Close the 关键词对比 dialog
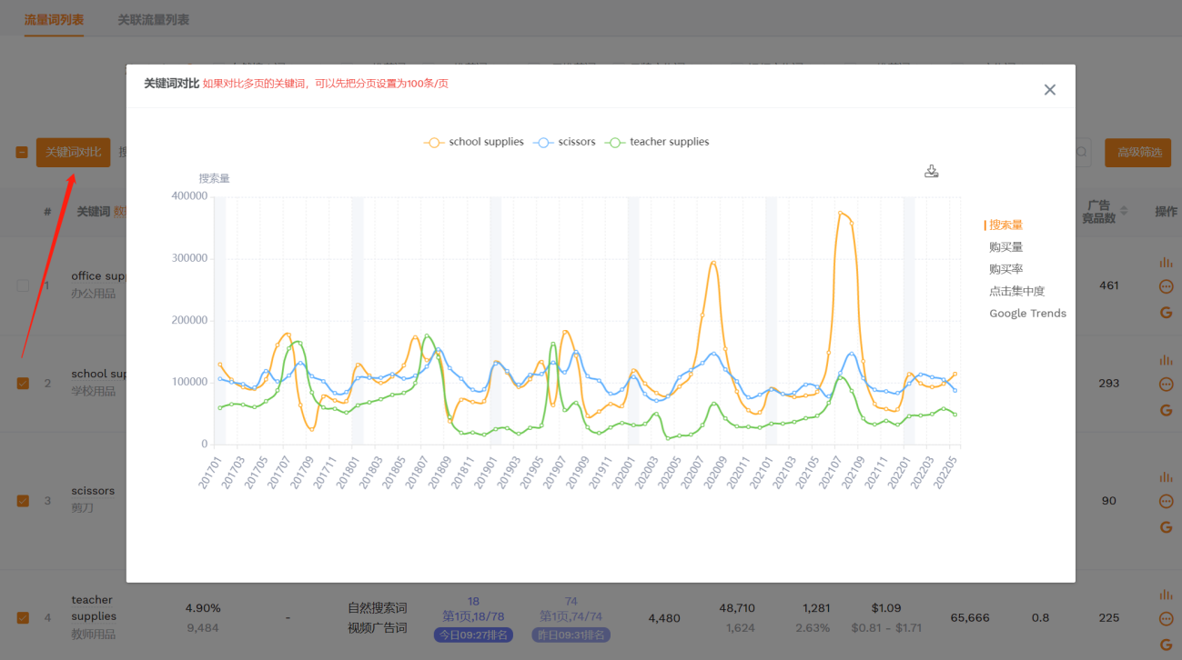The height and width of the screenshot is (660, 1182). (1049, 90)
